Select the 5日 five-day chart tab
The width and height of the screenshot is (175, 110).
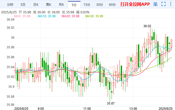(x=23, y=4)
